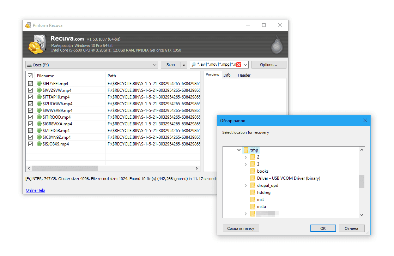Click folder tree scrollbar down arrow
The image size is (394, 256).
click(362, 215)
